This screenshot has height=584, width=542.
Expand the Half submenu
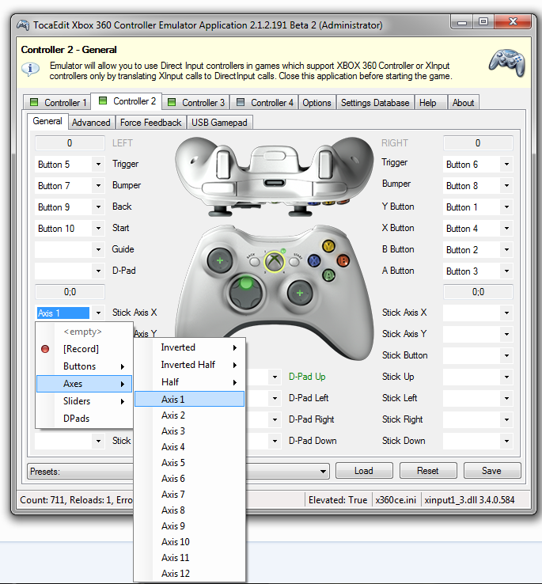tap(189, 381)
